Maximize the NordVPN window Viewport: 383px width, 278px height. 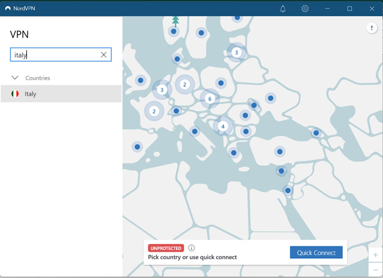click(x=349, y=8)
